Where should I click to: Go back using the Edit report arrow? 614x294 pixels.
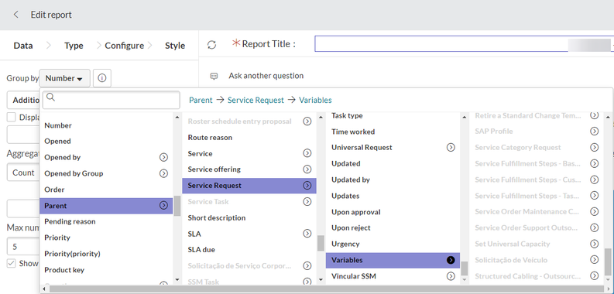15,15
